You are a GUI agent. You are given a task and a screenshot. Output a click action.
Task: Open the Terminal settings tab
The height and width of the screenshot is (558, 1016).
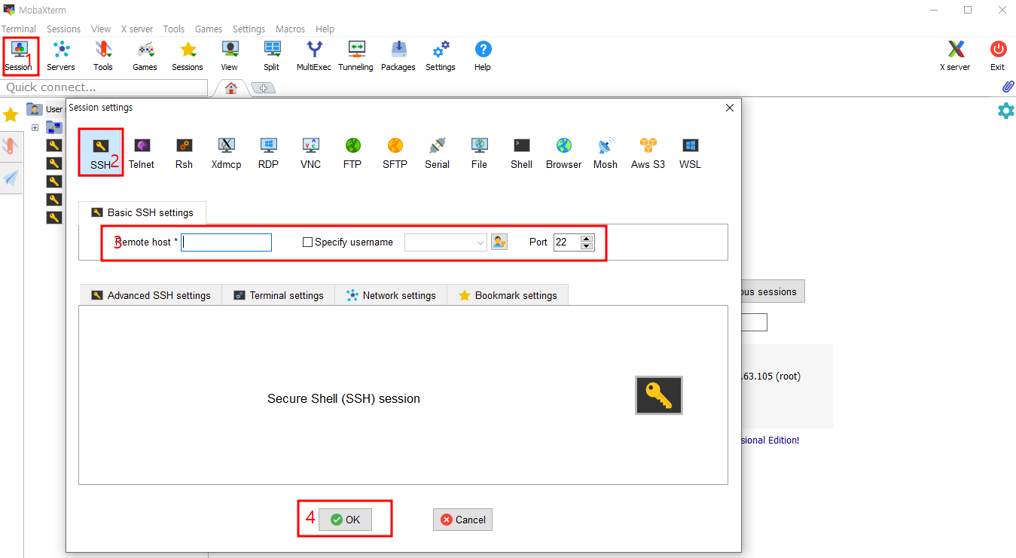point(279,295)
